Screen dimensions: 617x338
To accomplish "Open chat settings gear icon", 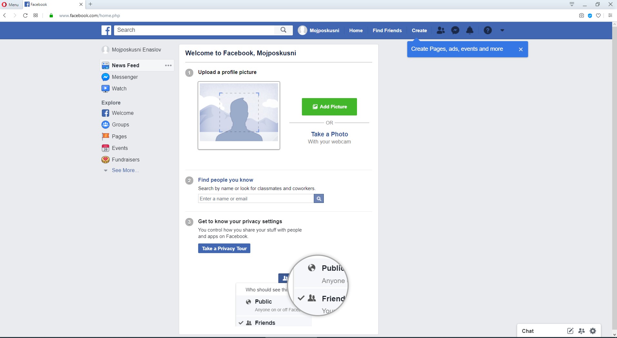I will click(x=593, y=331).
